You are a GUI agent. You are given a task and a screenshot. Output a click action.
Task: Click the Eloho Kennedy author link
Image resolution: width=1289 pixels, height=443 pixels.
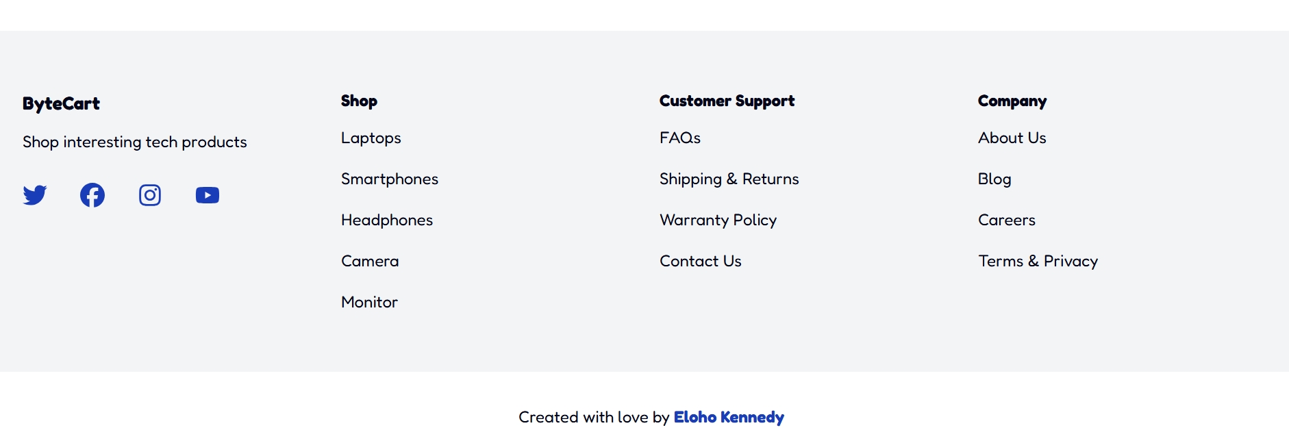pos(729,418)
